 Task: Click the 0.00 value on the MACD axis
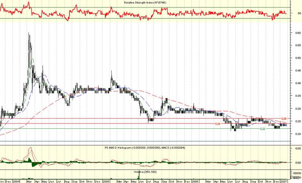[x=298, y=163]
